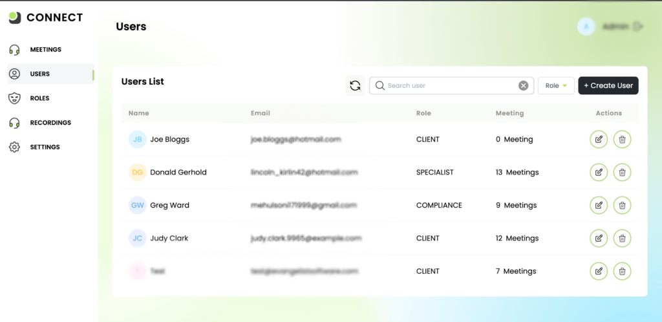Click the logout icon beside Admin
This screenshot has width=662, height=322.
click(x=638, y=27)
